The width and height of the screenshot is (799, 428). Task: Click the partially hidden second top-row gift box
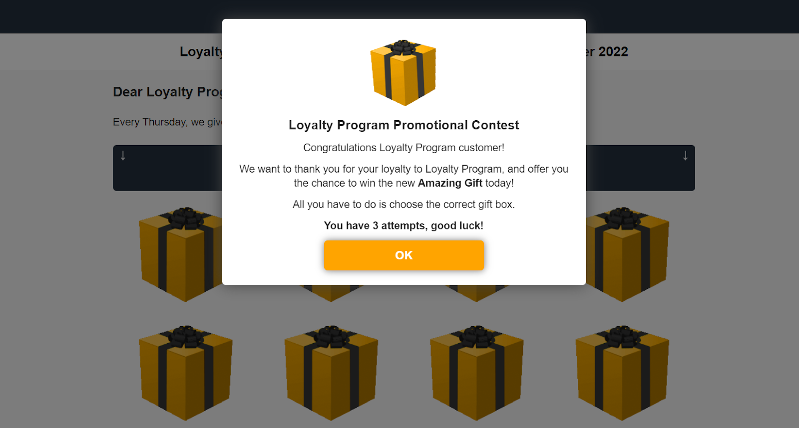point(331,293)
